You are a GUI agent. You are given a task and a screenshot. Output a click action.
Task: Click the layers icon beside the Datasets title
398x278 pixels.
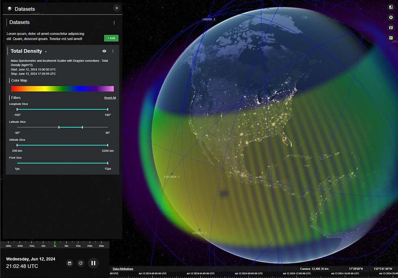click(x=9, y=9)
